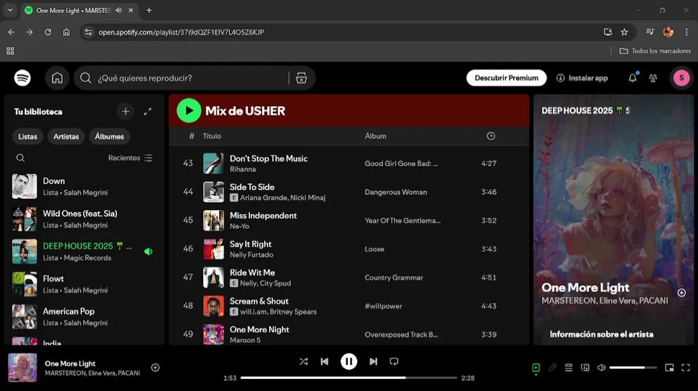698x391 pixels.
Task: Play the Mix de USHER playlist
Action: point(189,111)
